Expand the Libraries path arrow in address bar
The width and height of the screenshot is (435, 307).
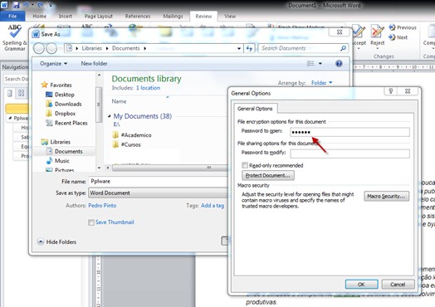(x=107, y=48)
